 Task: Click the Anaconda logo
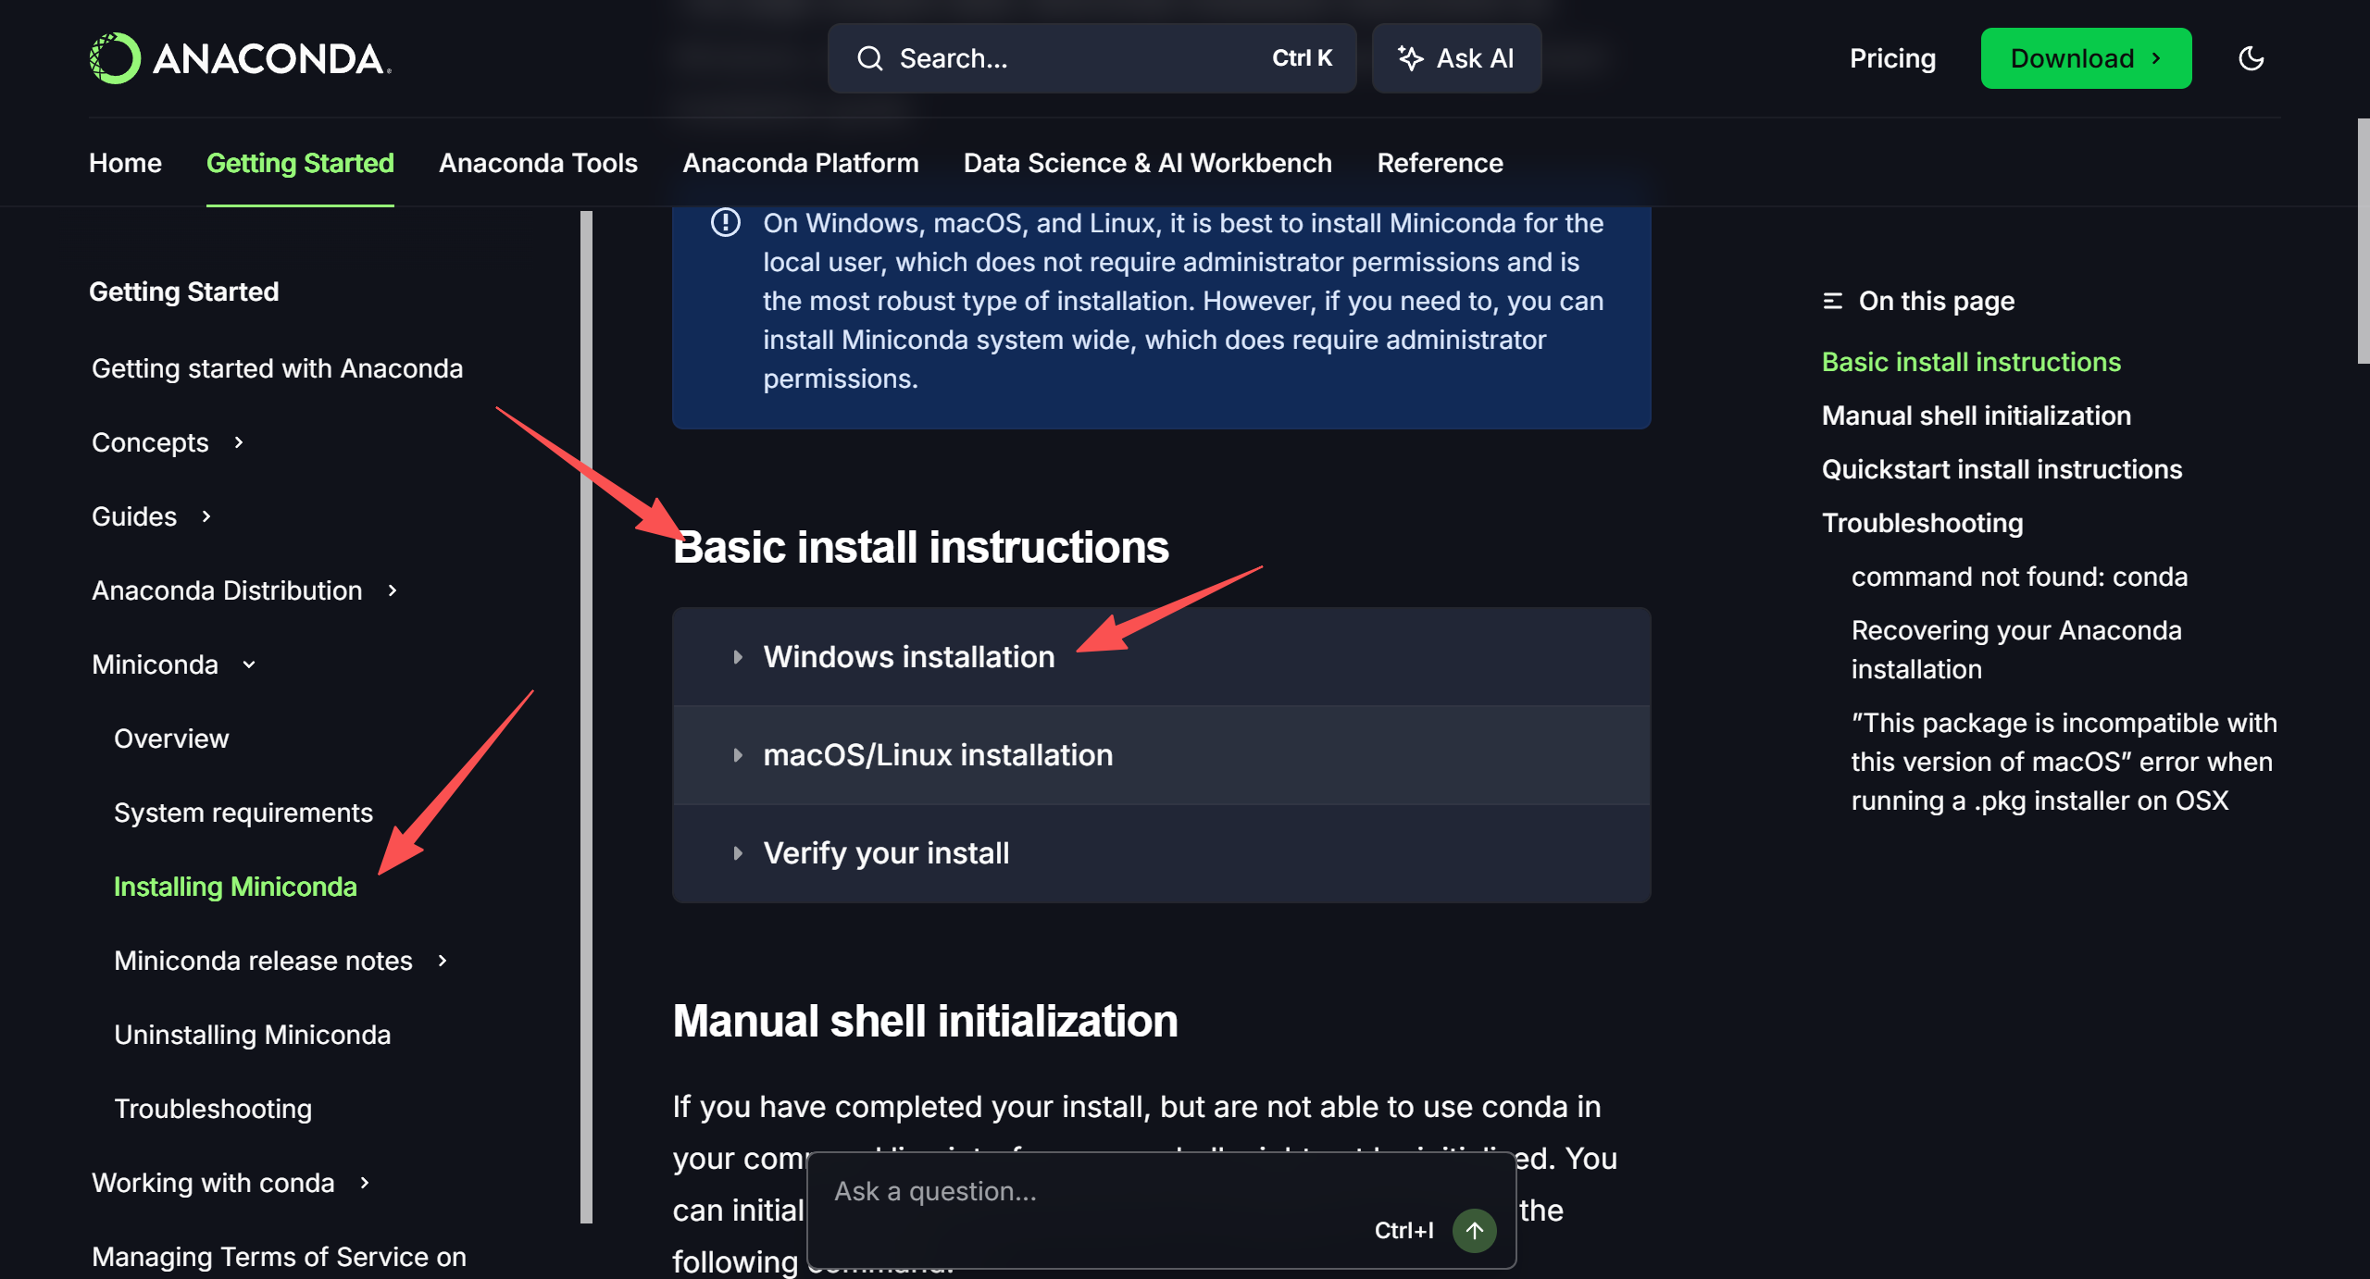[x=240, y=58]
